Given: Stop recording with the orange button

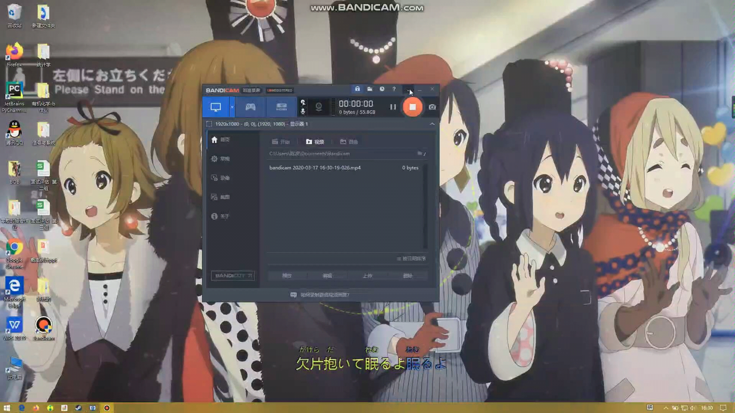Looking at the screenshot, I should click(412, 107).
